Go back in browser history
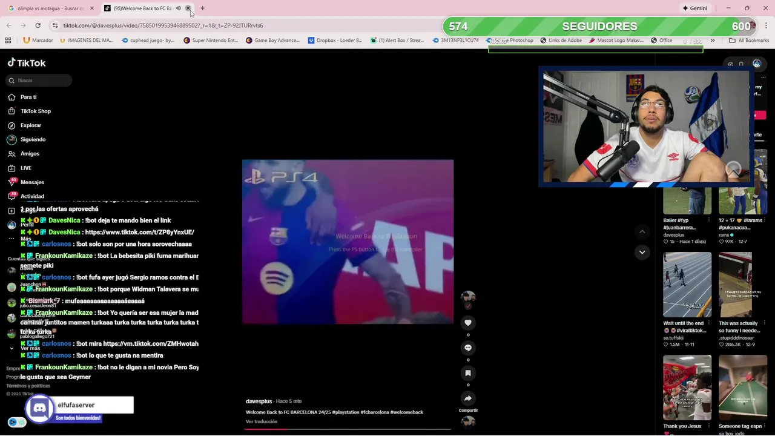This screenshot has width=775, height=436. (x=8, y=25)
